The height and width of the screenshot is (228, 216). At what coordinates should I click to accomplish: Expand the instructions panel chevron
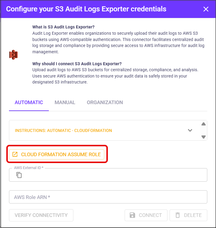pyautogui.click(x=190, y=130)
